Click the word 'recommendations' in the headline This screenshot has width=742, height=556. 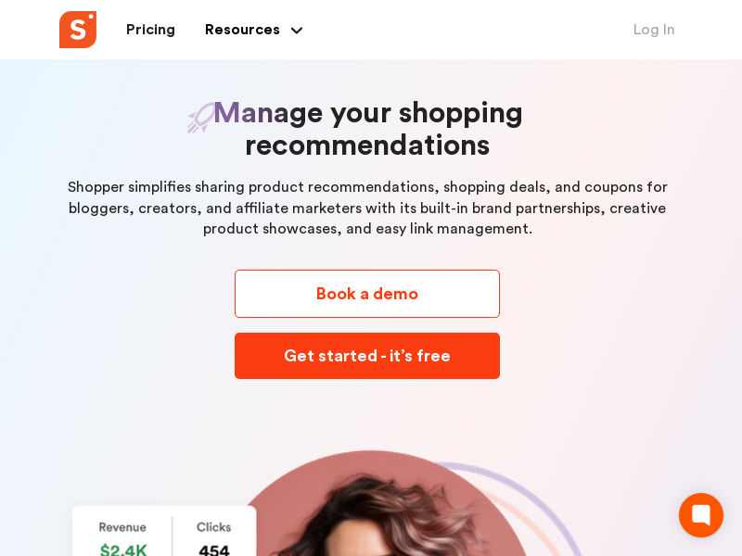tap(367, 145)
